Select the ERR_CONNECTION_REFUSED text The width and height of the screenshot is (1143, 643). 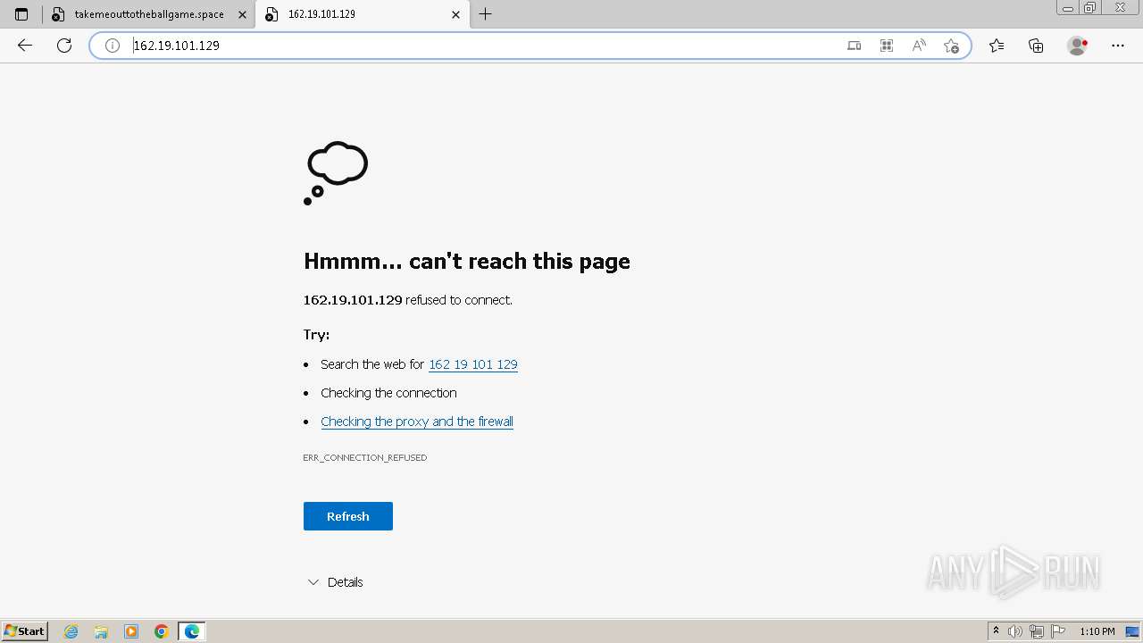[365, 457]
